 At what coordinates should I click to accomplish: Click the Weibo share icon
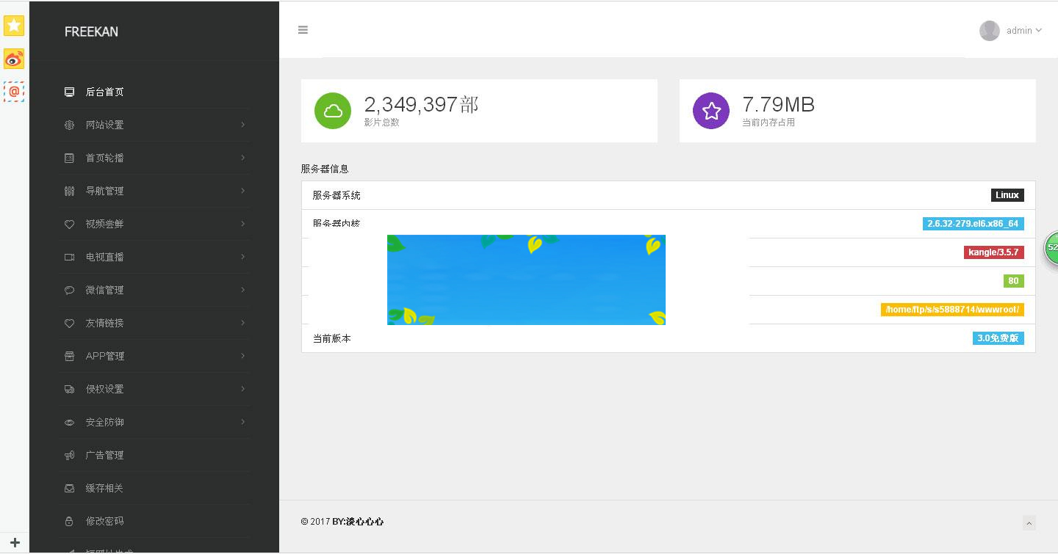[x=13, y=59]
